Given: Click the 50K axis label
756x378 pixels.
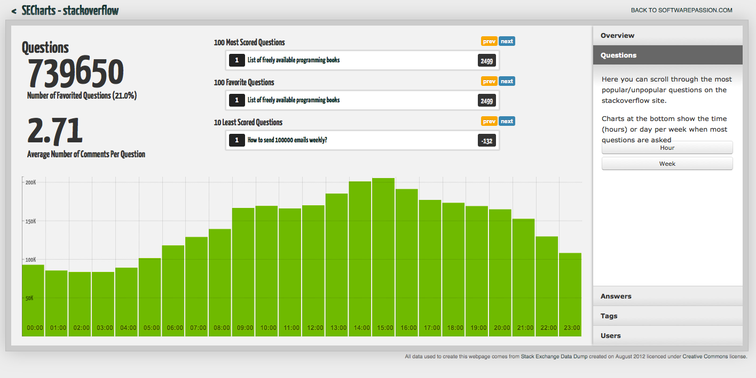Looking at the screenshot, I should [29, 299].
